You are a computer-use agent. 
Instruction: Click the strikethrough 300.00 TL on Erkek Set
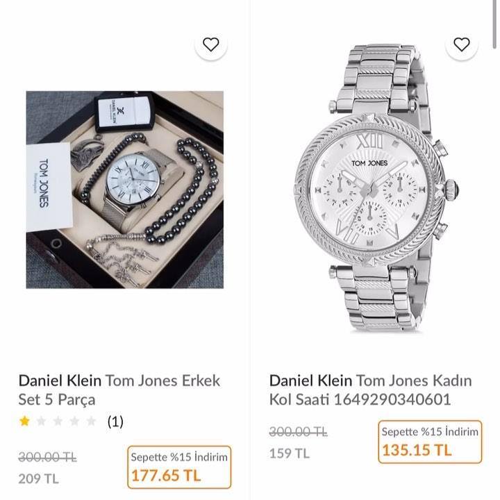point(47,458)
